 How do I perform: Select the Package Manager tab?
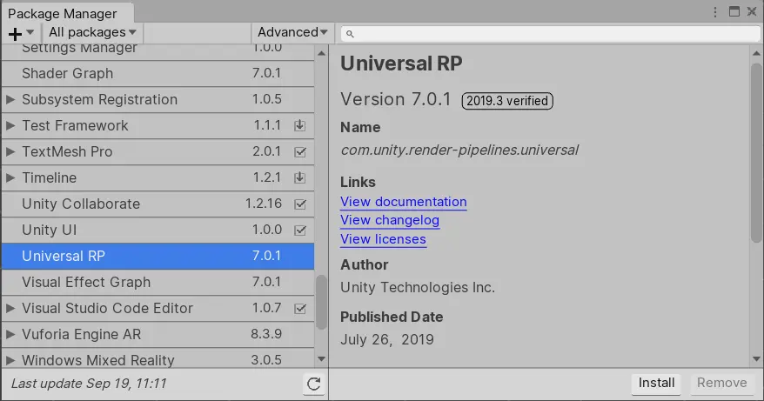[x=67, y=13]
